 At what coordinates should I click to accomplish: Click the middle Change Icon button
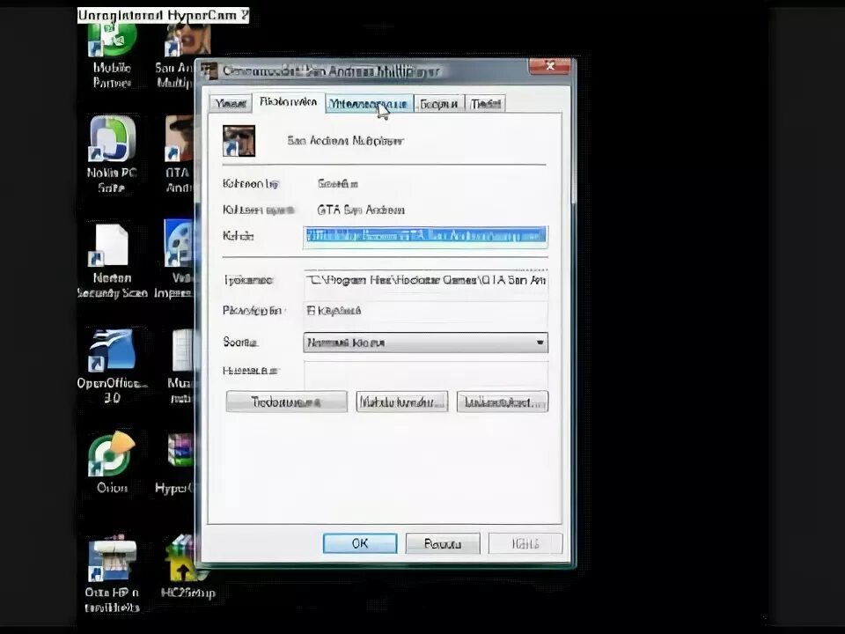tap(402, 402)
